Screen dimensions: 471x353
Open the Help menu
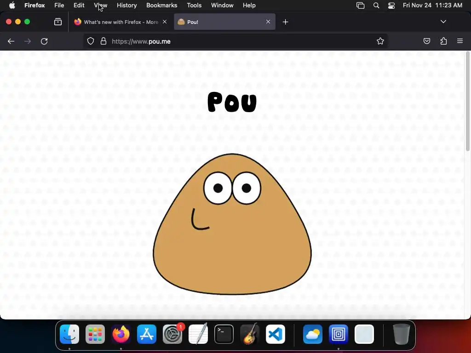coord(249,5)
